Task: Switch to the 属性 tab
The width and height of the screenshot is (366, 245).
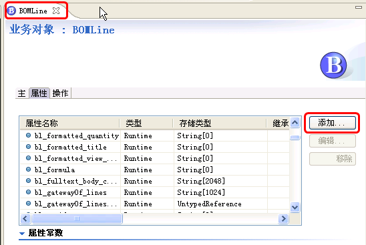Action: click(39, 93)
